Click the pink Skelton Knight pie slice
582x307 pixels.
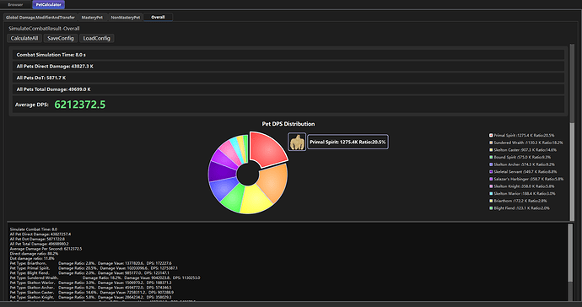[229, 151]
